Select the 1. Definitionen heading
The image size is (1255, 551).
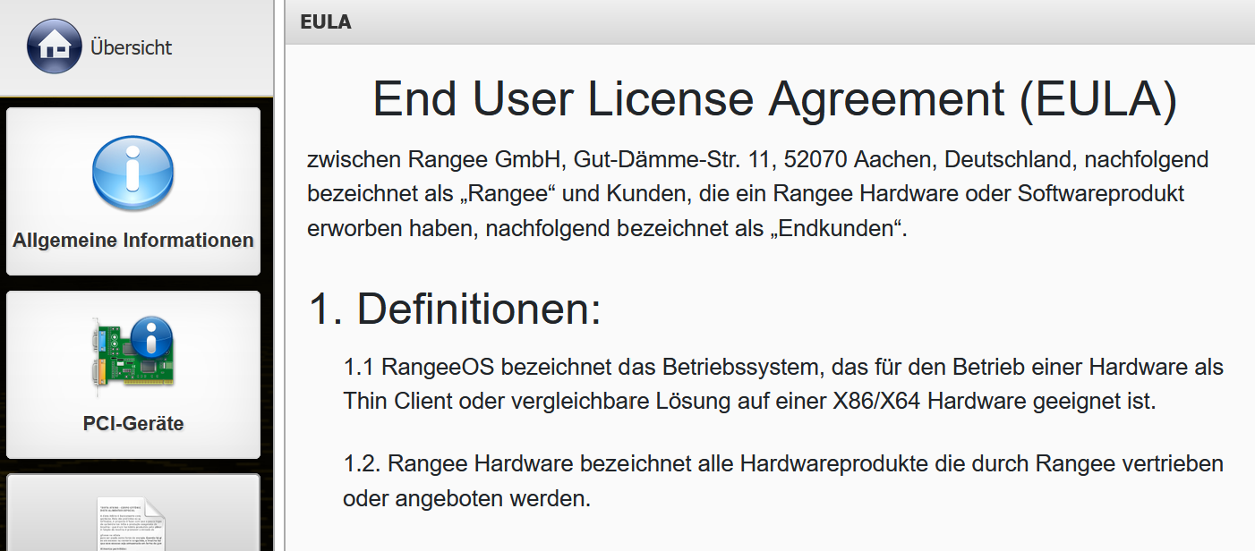tap(455, 309)
